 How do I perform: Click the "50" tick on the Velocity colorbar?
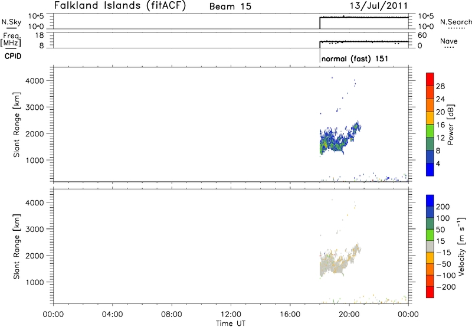coord(440,230)
